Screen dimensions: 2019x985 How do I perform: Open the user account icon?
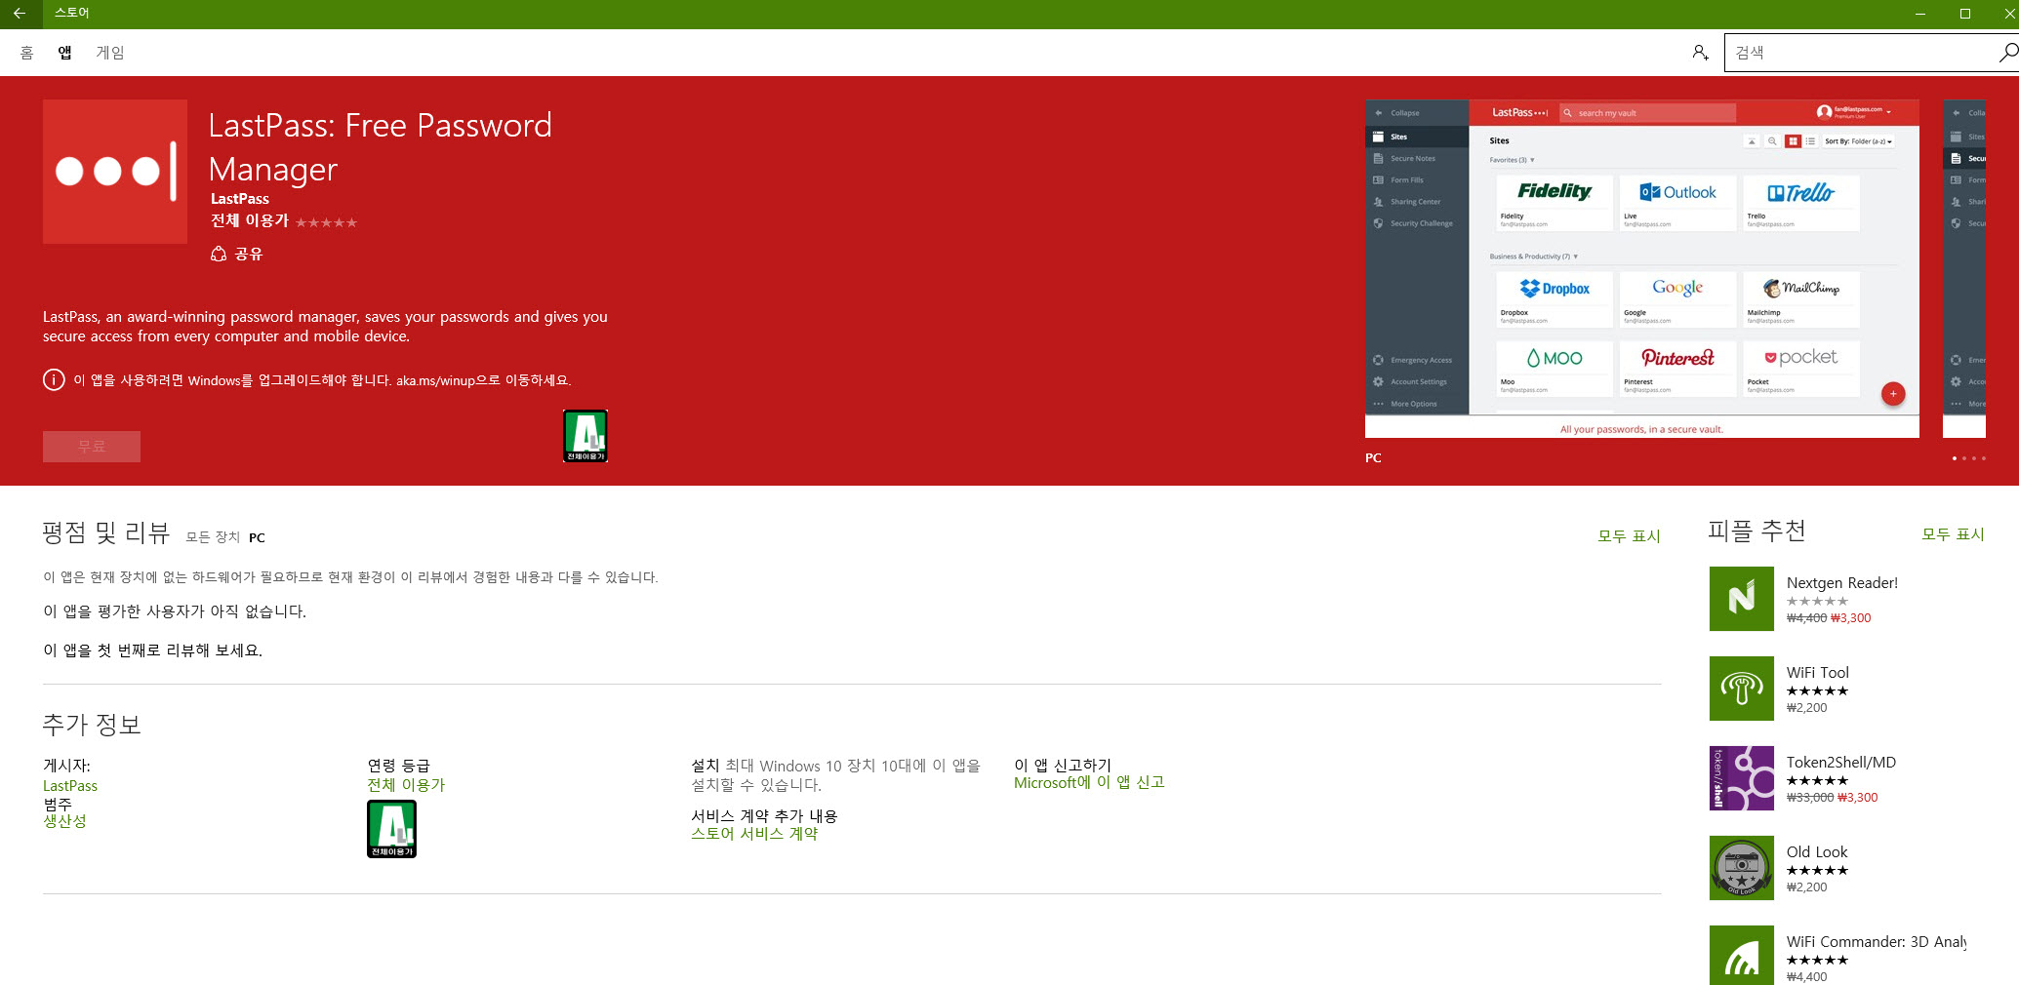[x=1700, y=53]
